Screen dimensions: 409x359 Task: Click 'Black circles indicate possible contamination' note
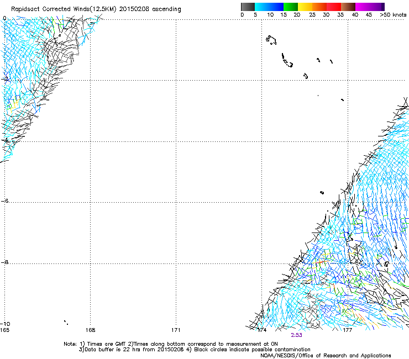pyautogui.click(x=252, y=350)
